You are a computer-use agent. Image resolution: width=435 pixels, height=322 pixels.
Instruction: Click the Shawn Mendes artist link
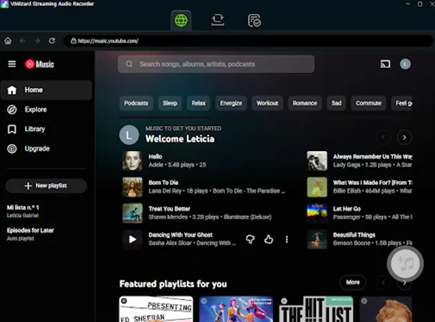pos(168,217)
